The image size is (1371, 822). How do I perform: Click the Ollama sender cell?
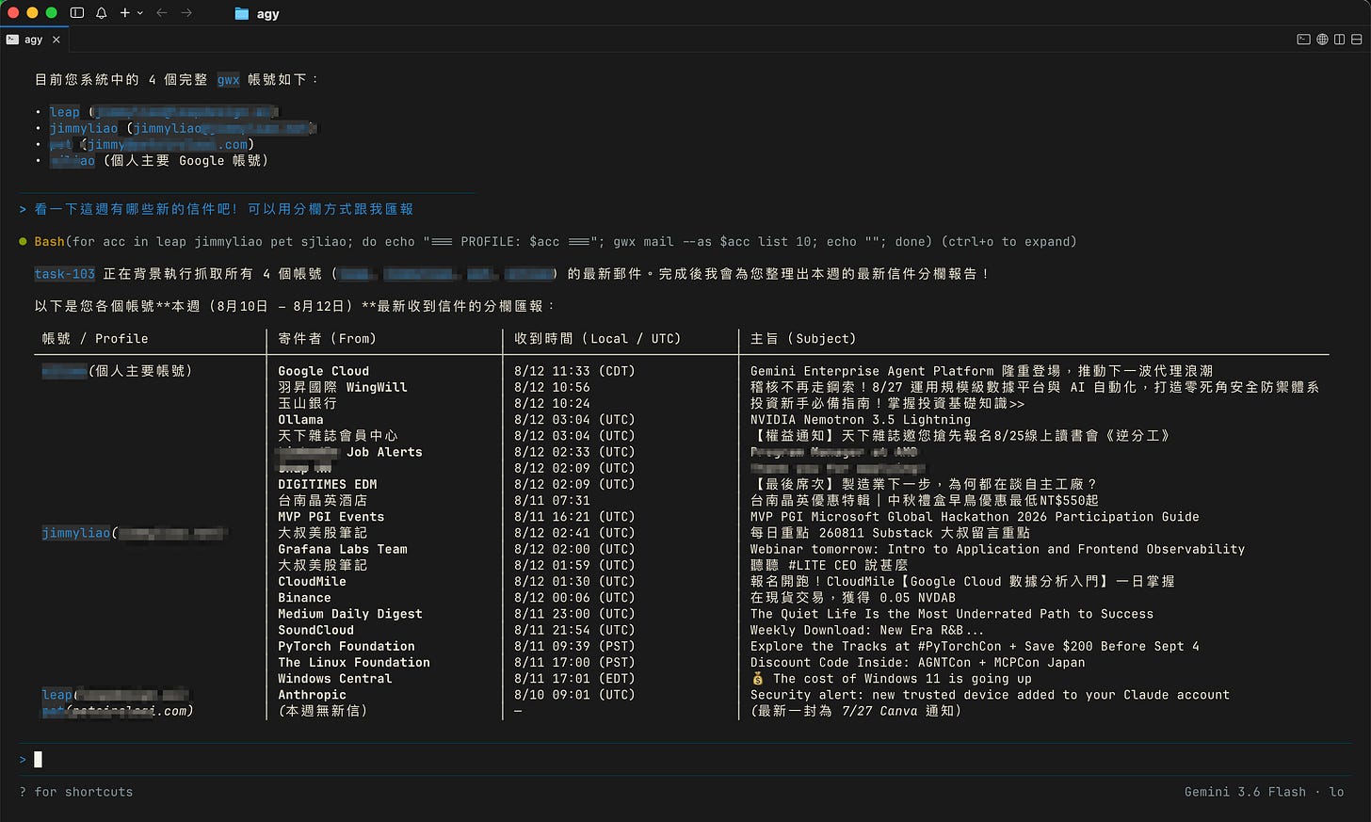pos(300,420)
